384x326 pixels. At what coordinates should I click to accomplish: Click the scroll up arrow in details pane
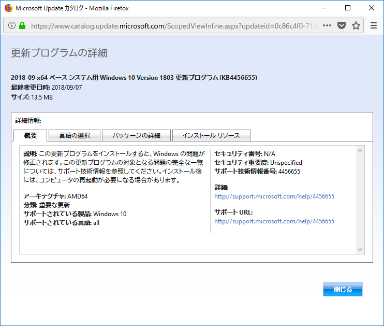(x=360, y=150)
